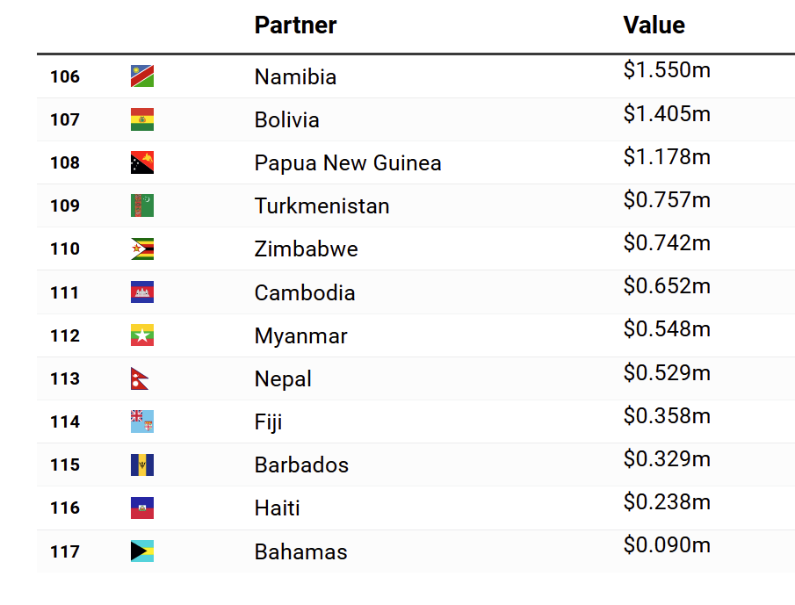The width and height of the screenshot is (795, 605).
Task: Open the Turkmenistan partner link
Action: click(322, 205)
